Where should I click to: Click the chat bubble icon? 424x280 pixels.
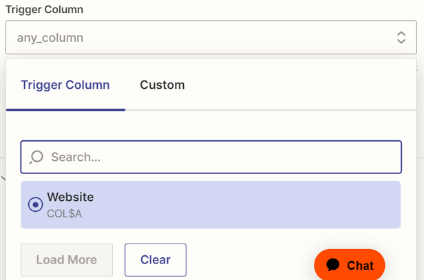tap(333, 266)
